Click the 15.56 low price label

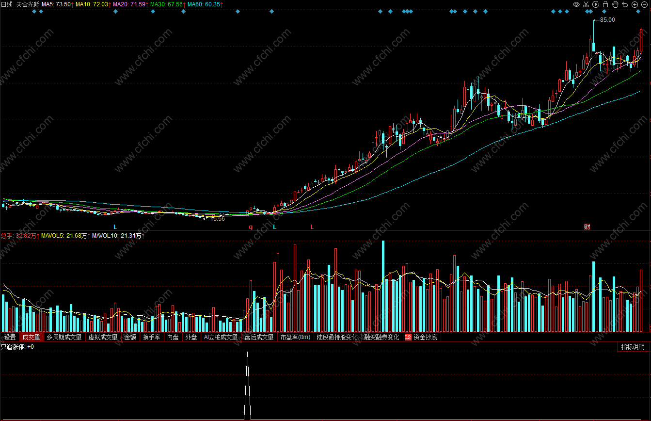coord(217,219)
